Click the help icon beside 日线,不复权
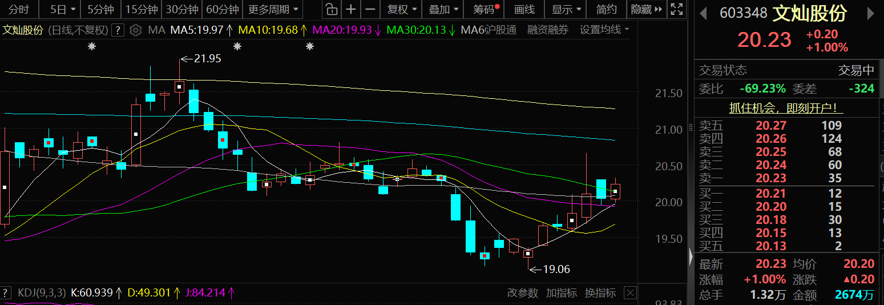884x305 pixels. click(118, 30)
